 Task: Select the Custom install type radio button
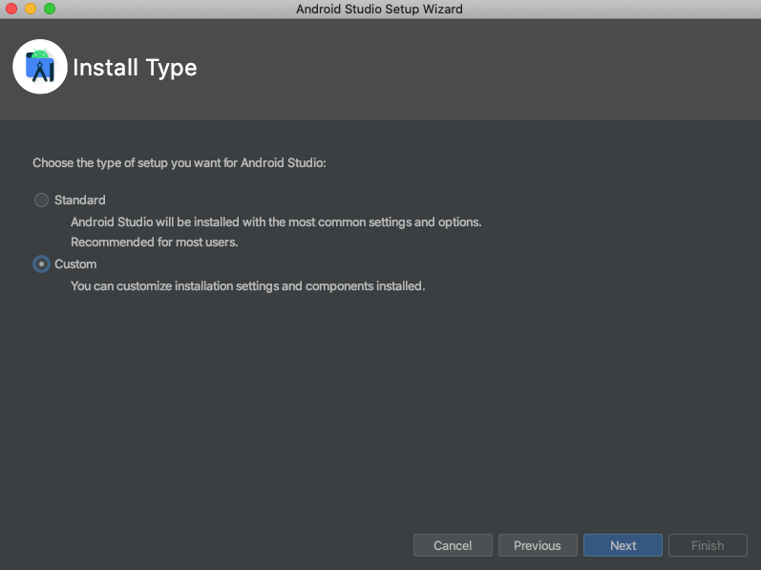pos(41,264)
